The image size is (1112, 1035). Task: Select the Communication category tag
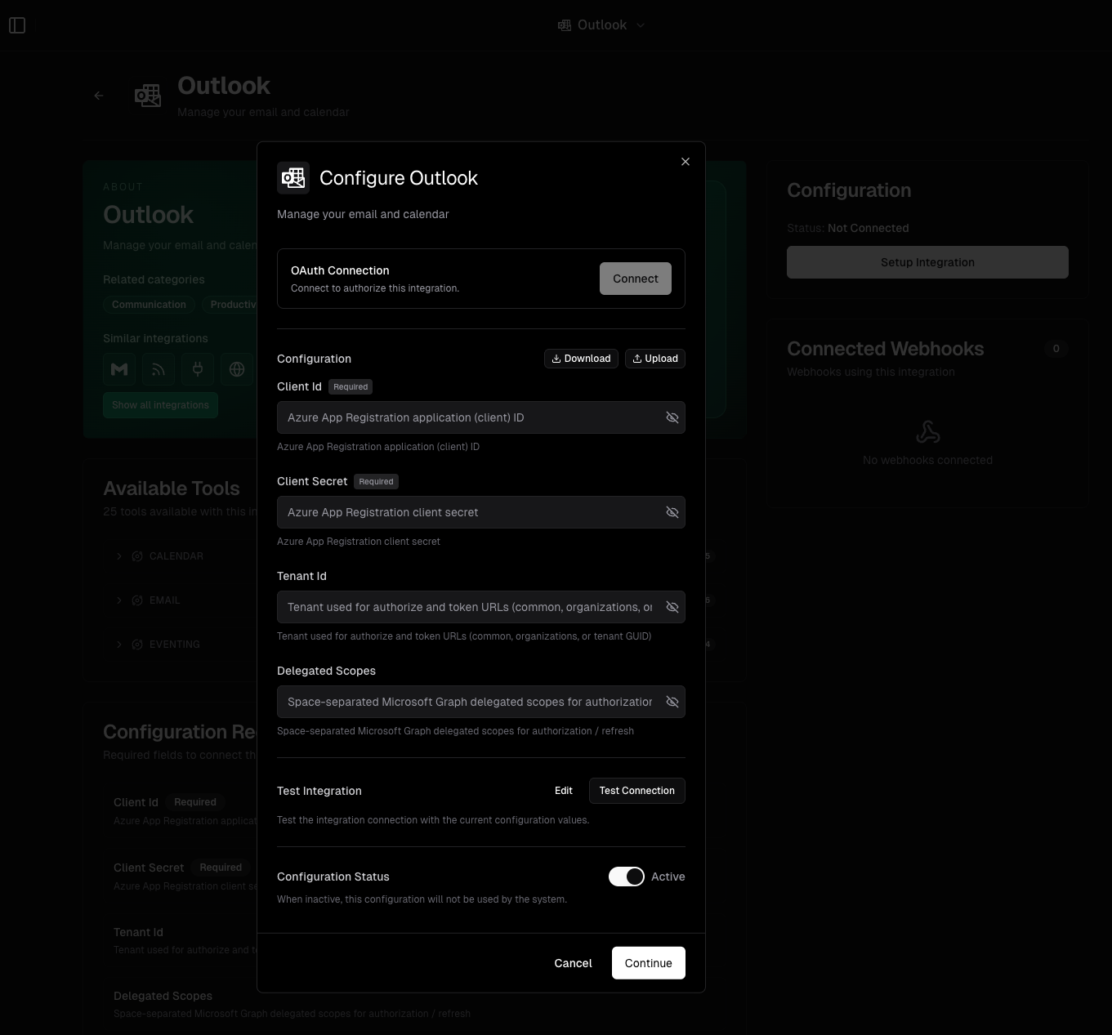[x=149, y=305]
